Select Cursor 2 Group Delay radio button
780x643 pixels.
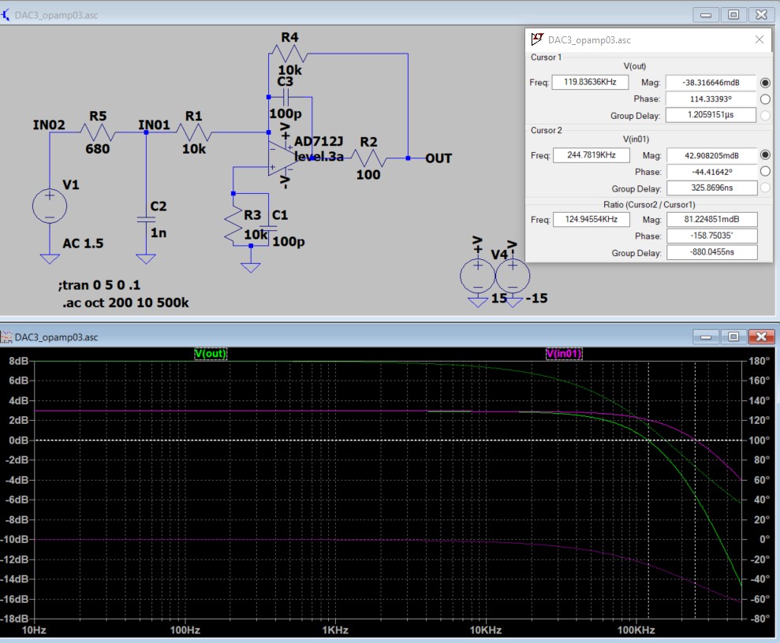(x=765, y=188)
